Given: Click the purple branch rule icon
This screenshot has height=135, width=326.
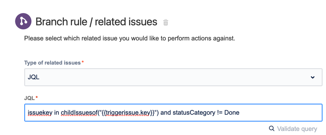Looking at the screenshot, I should [24, 22].
